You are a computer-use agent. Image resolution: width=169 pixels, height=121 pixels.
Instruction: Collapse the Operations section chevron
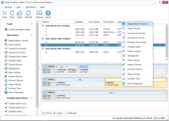click(x=32, y=35)
